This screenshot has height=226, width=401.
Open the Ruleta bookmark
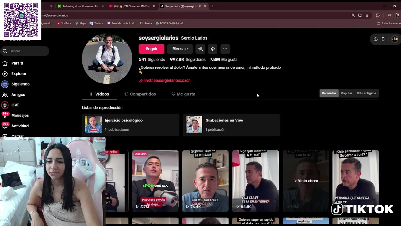click(146, 23)
